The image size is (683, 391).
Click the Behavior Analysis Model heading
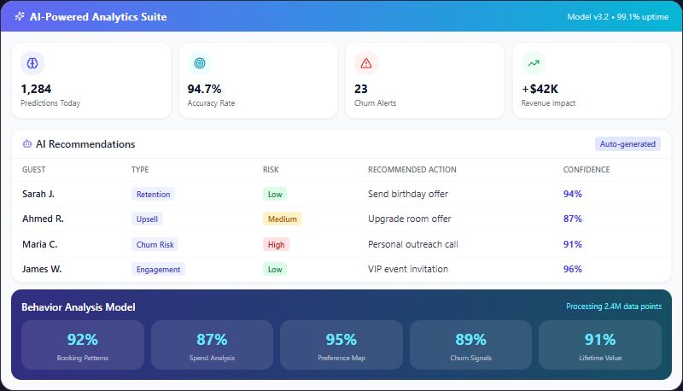(x=79, y=307)
